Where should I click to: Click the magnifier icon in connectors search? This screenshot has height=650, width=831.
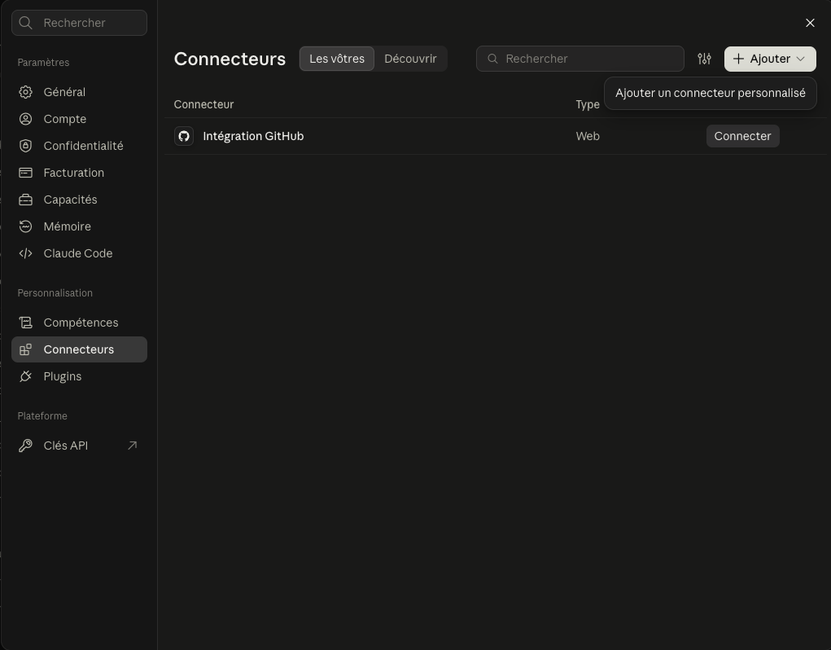tap(493, 59)
